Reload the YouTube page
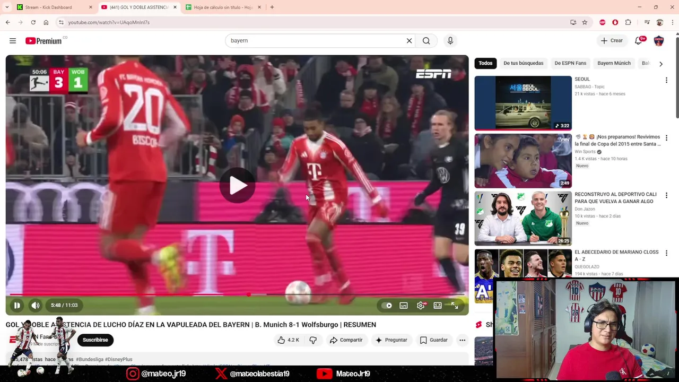679x382 pixels. pos(33,22)
